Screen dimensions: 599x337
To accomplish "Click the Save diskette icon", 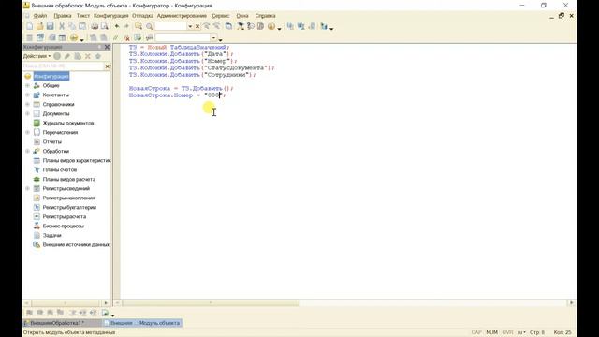I will pyautogui.click(x=50, y=26).
